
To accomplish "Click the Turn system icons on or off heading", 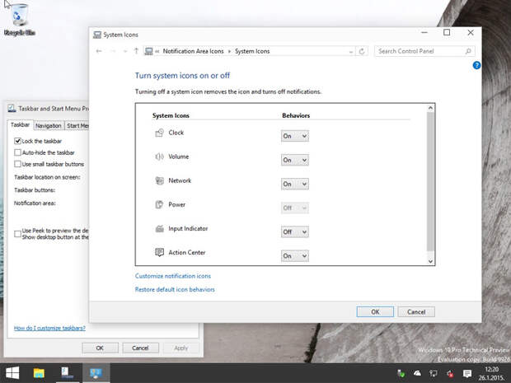I will tap(182, 76).
